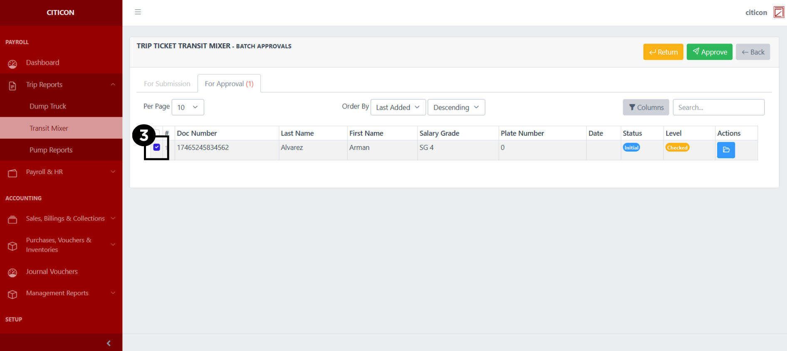Open Pump Reports in the sidebar
The image size is (787, 351).
(x=51, y=150)
